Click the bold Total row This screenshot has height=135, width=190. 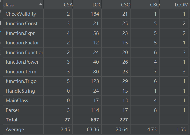[12, 120]
